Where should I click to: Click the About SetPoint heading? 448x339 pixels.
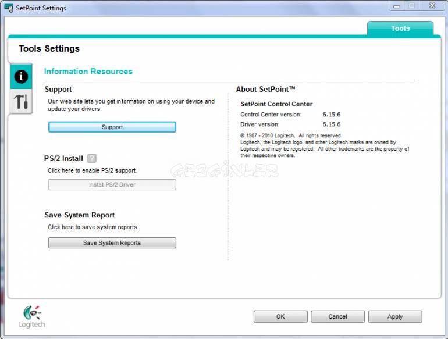click(265, 90)
